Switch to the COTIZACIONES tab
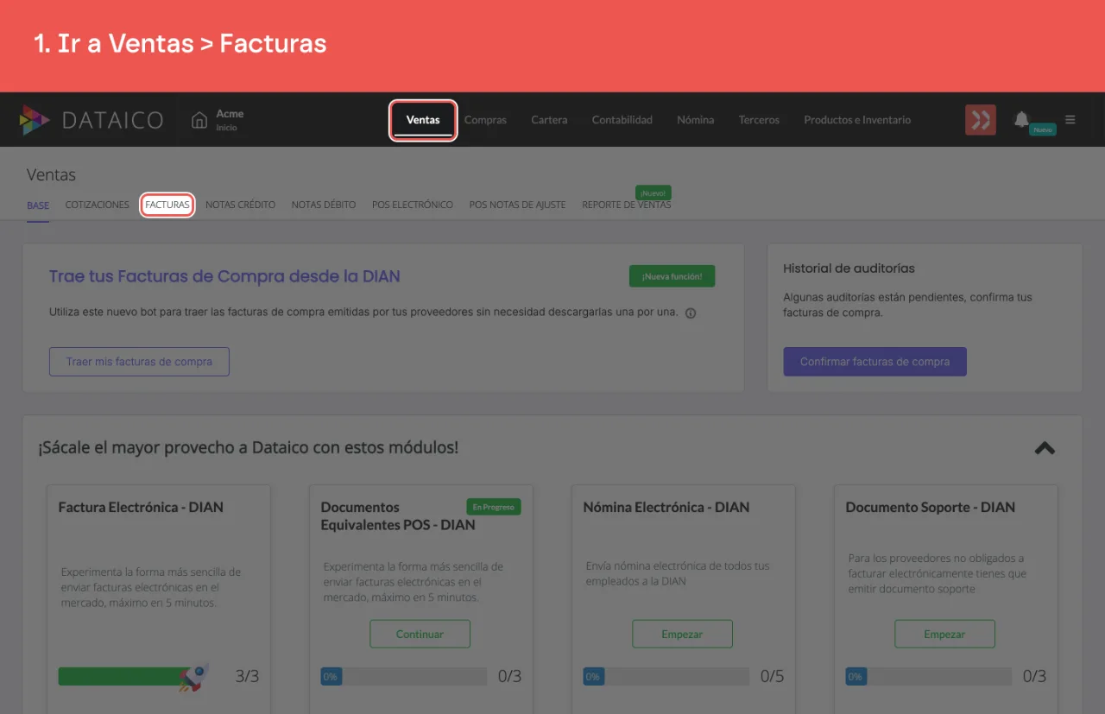The width and height of the screenshot is (1105, 714). [98, 205]
